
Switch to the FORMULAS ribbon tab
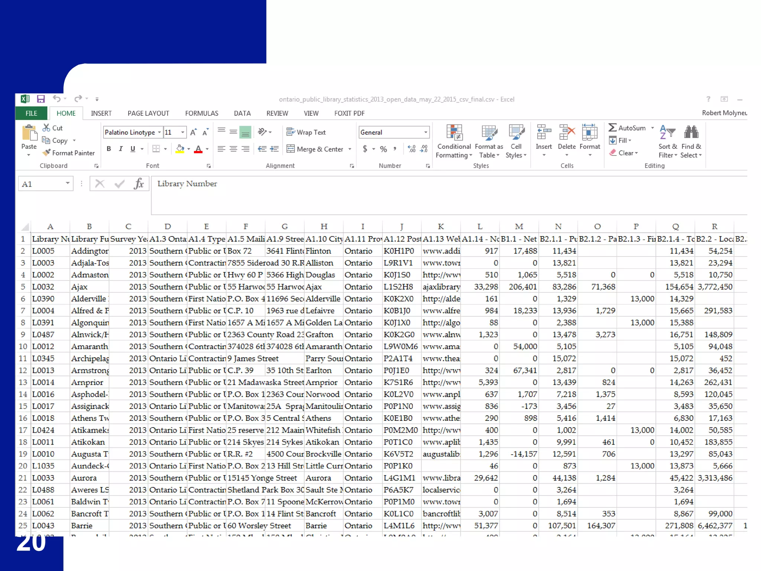click(x=201, y=113)
